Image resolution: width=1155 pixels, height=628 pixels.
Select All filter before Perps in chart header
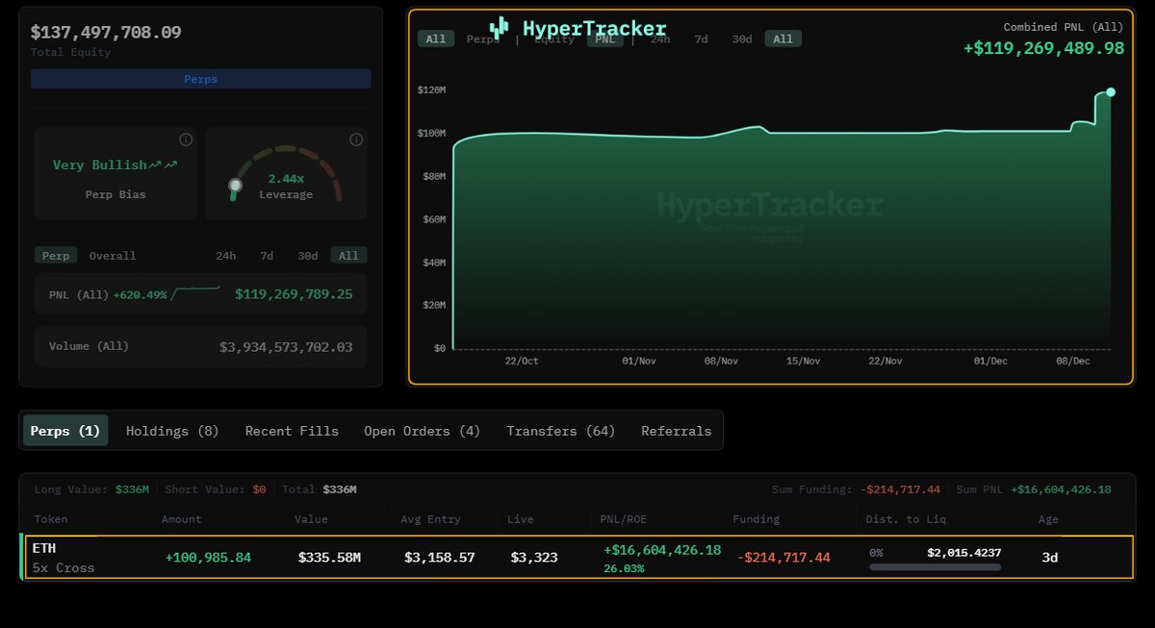click(x=435, y=39)
